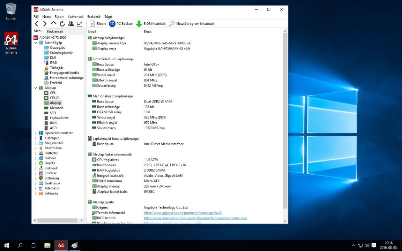Click the graph chart icon in toolbar
Image resolution: width=402 pixels, height=251 pixels.
click(x=80, y=24)
